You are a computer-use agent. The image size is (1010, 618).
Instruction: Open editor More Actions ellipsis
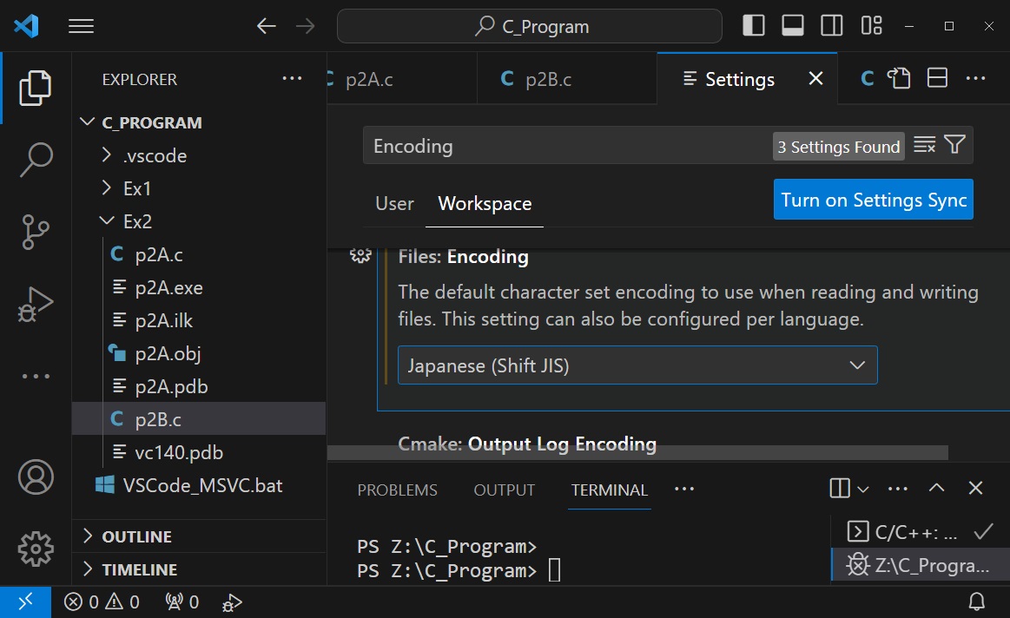(x=976, y=78)
